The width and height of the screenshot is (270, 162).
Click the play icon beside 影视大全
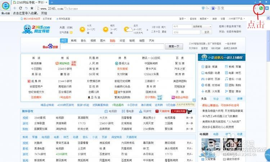(117, 63)
